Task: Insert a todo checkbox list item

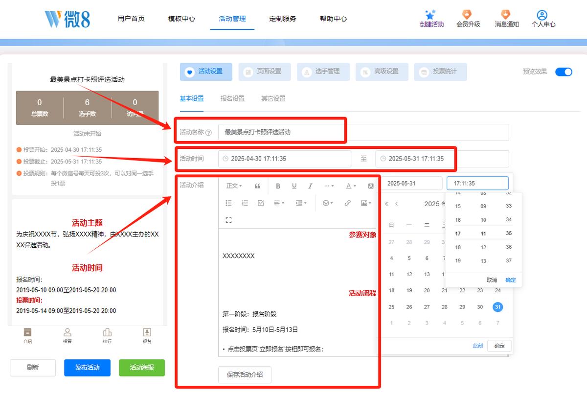Action: pos(261,203)
